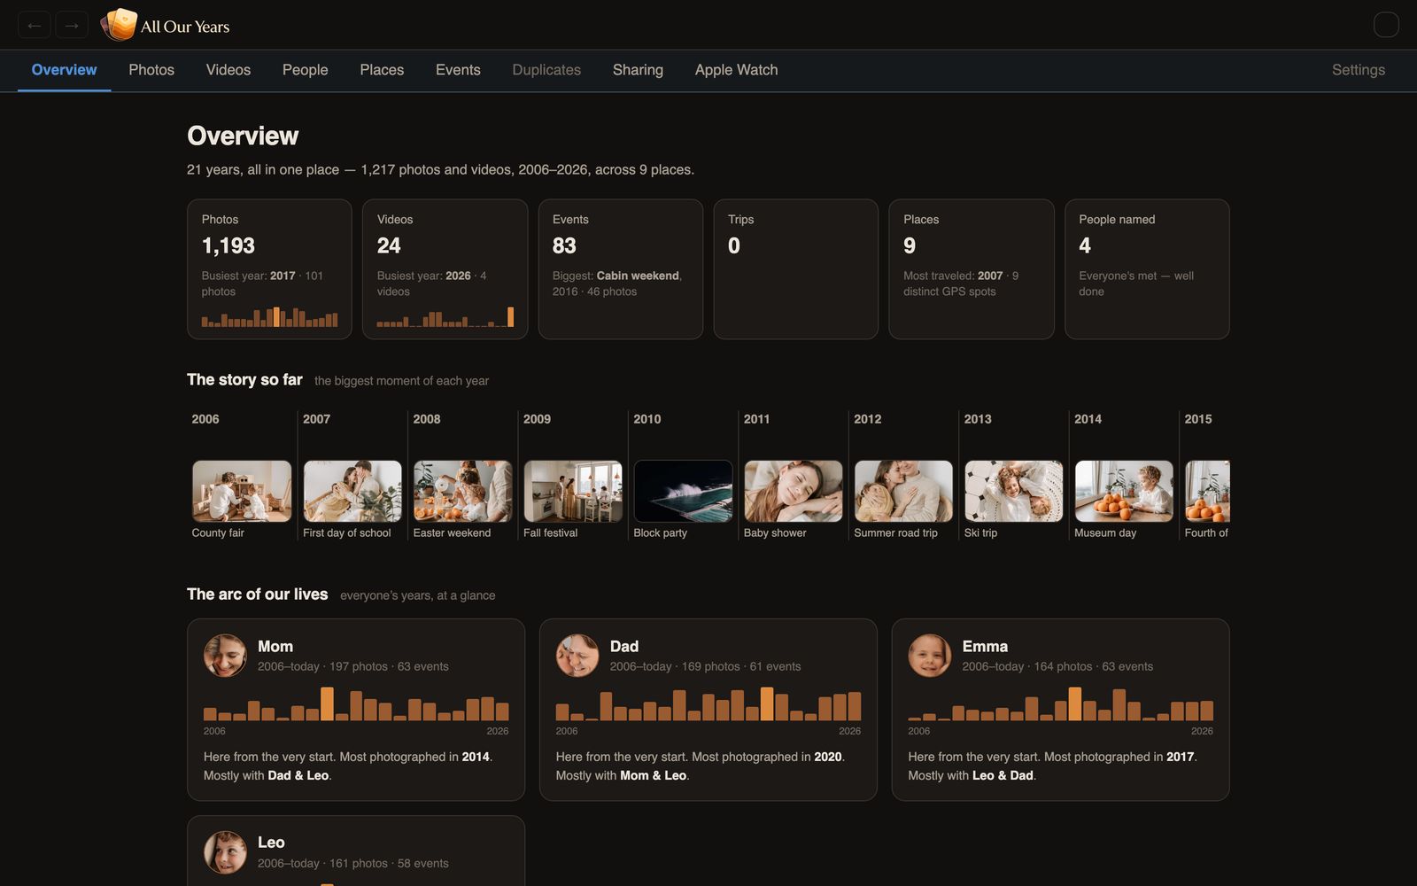Image resolution: width=1417 pixels, height=886 pixels.
Task: Go to the People tab
Action: (x=305, y=70)
